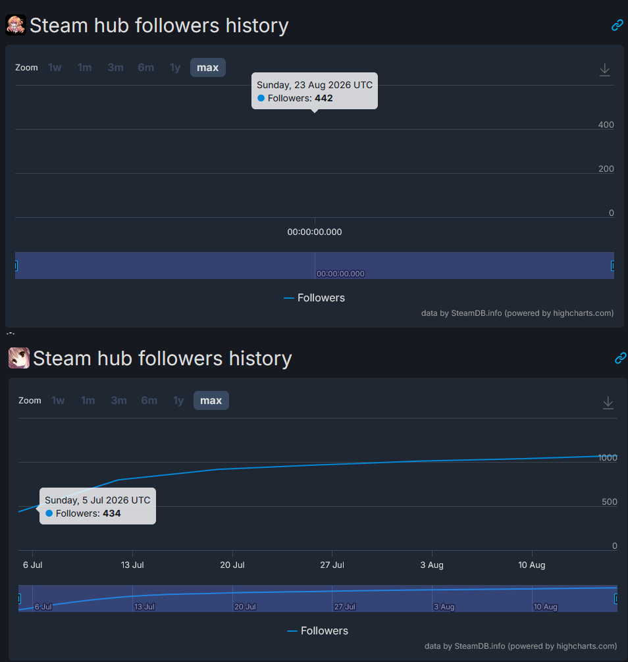Click the 1000 y-axis label in bottom chart
The image size is (628, 662).
pos(608,457)
